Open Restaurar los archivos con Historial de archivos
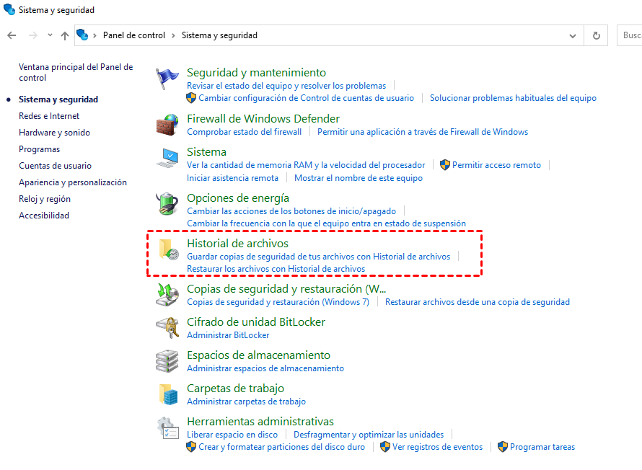The width and height of the screenshot is (642, 470). click(276, 269)
